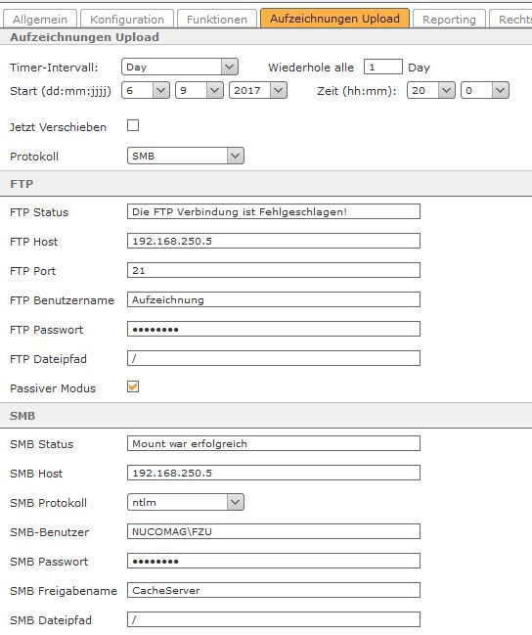Open the Funktionen tab

(217, 19)
